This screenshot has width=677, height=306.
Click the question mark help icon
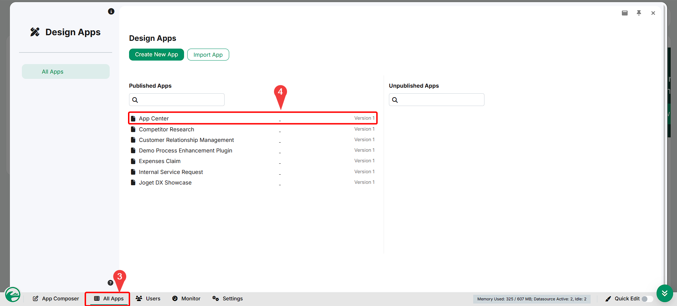(x=110, y=283)
